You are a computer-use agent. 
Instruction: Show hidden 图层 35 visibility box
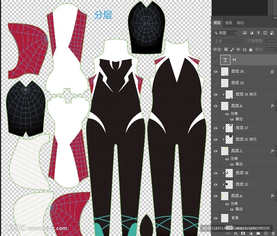click(215, 83)
